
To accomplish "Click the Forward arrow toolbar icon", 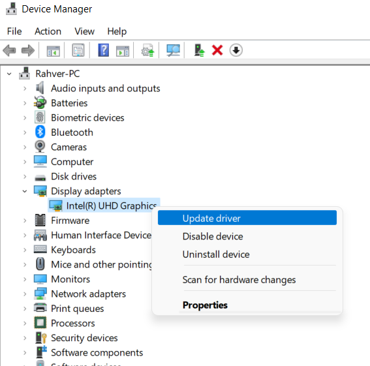I will pos(28,50).
